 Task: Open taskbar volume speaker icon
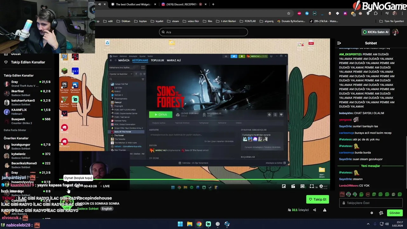(387, 224)
